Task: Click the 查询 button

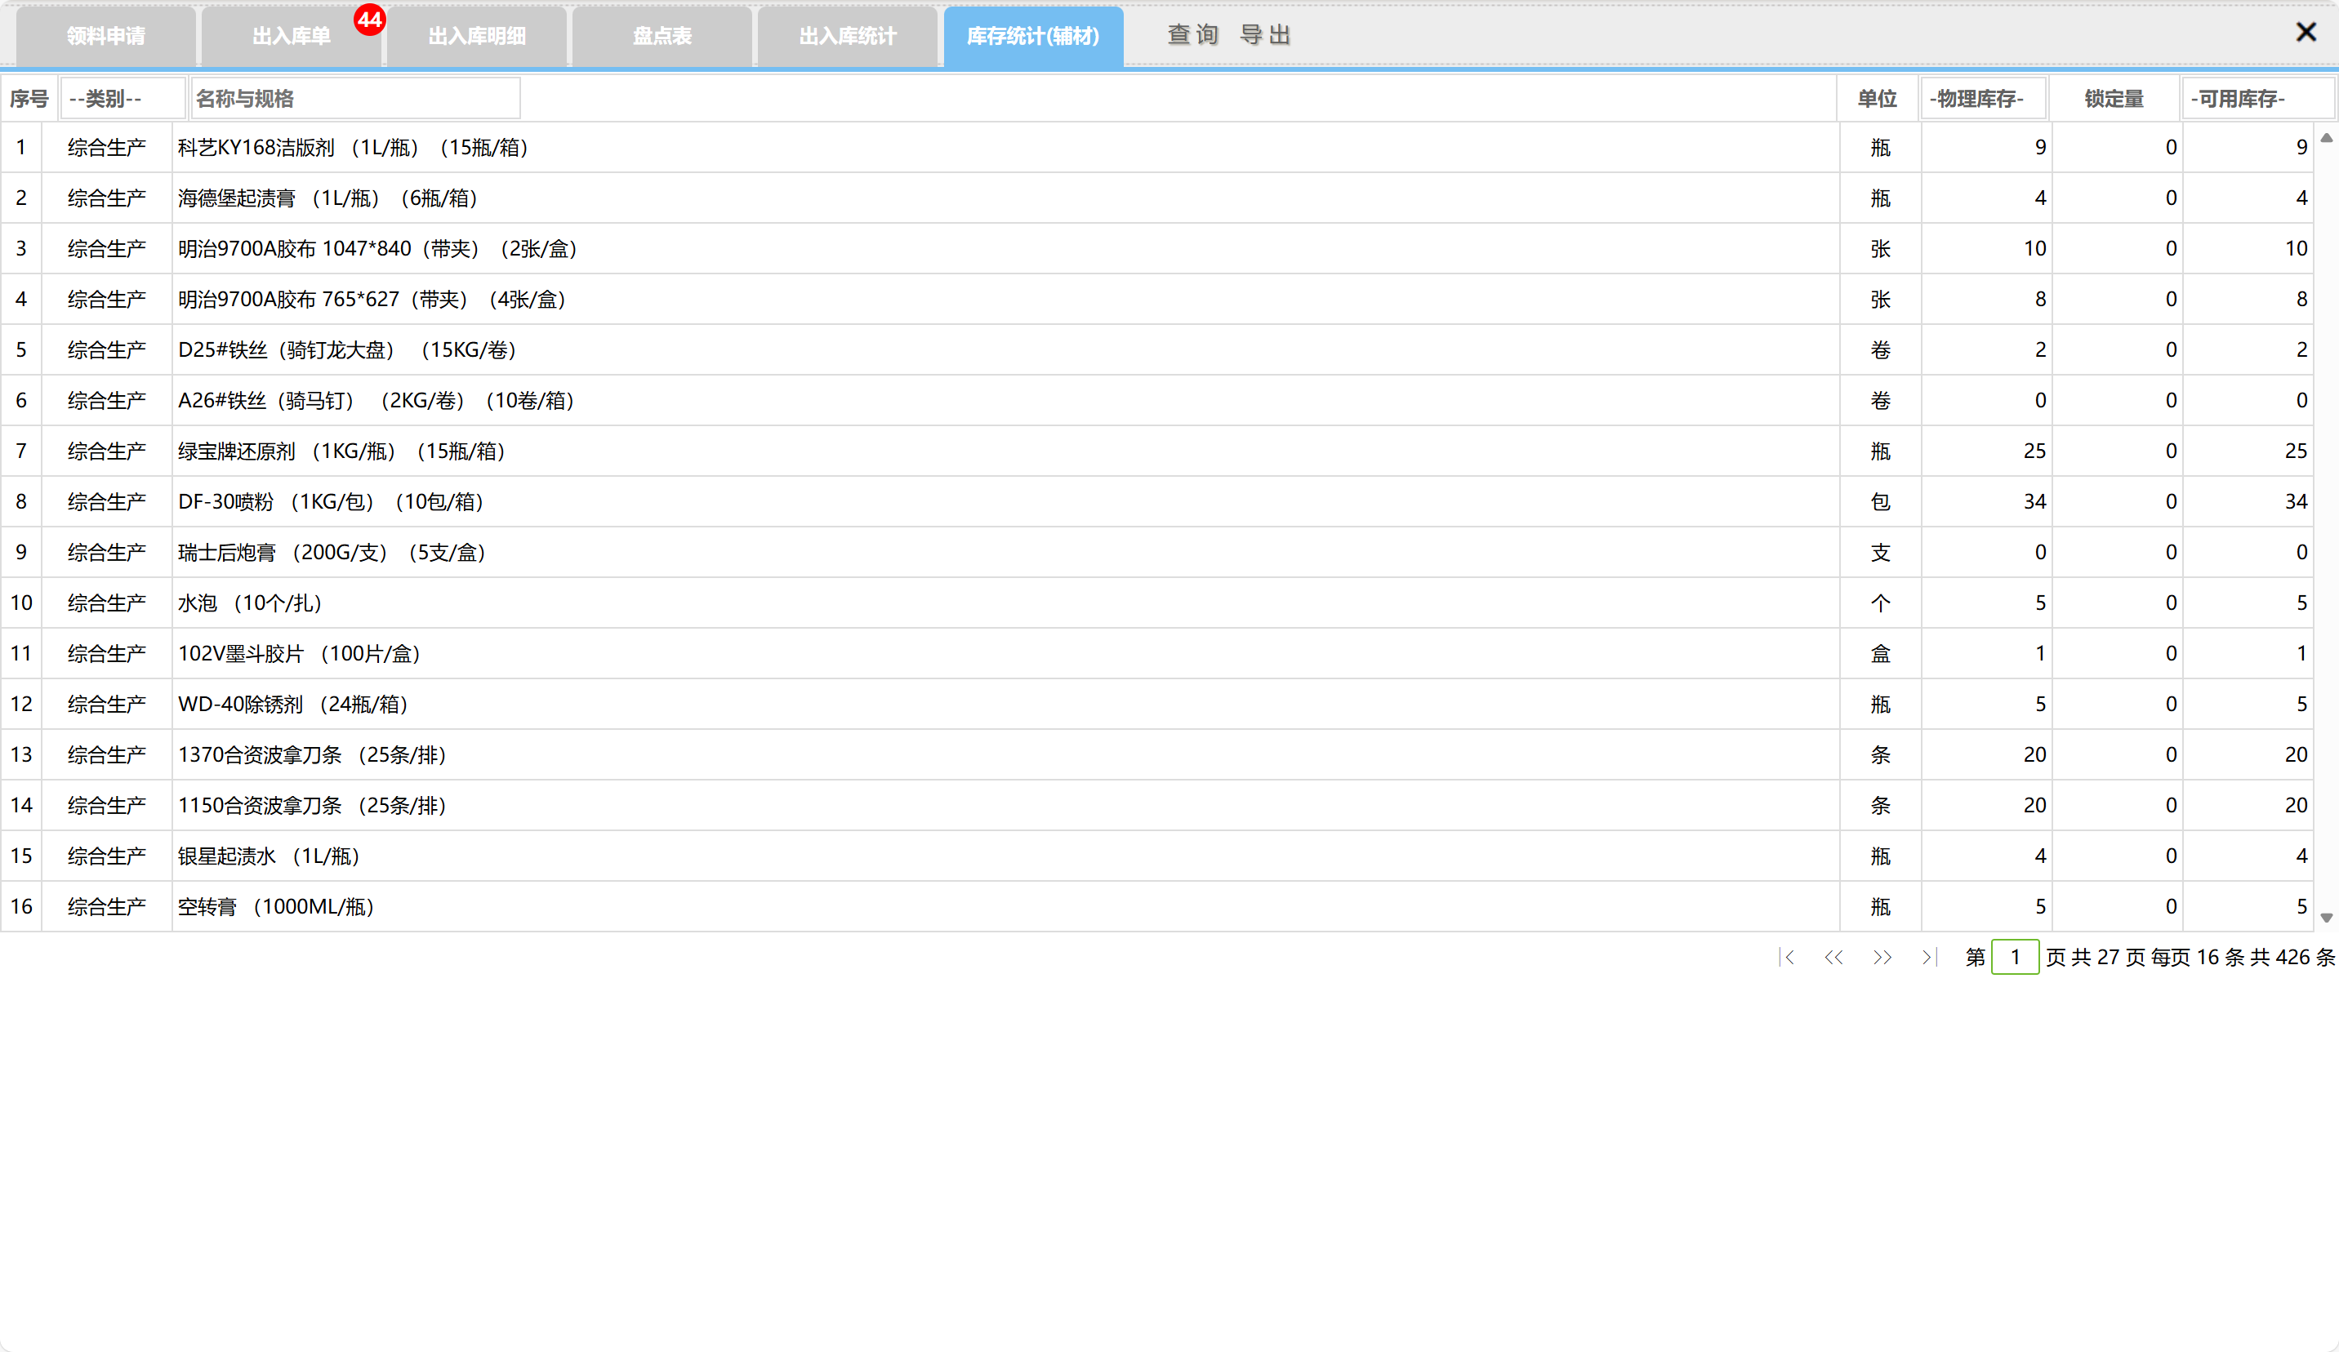Action: (1192, 35)
